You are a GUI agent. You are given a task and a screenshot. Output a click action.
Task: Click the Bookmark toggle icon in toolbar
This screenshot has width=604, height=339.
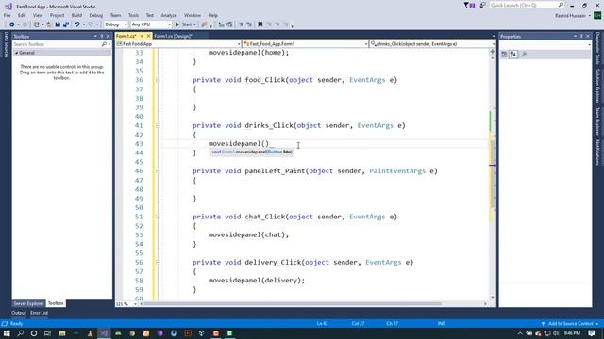coord(260,24)
